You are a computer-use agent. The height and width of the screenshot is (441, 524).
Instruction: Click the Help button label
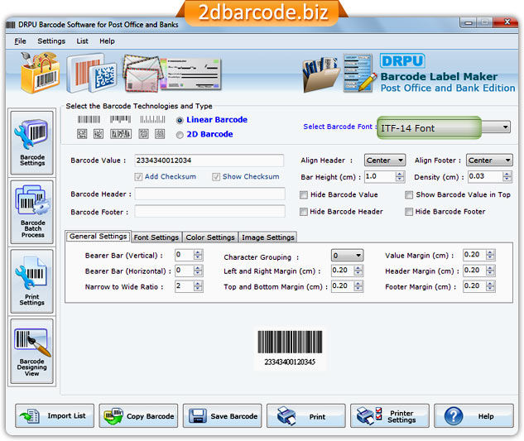[486, 416]
